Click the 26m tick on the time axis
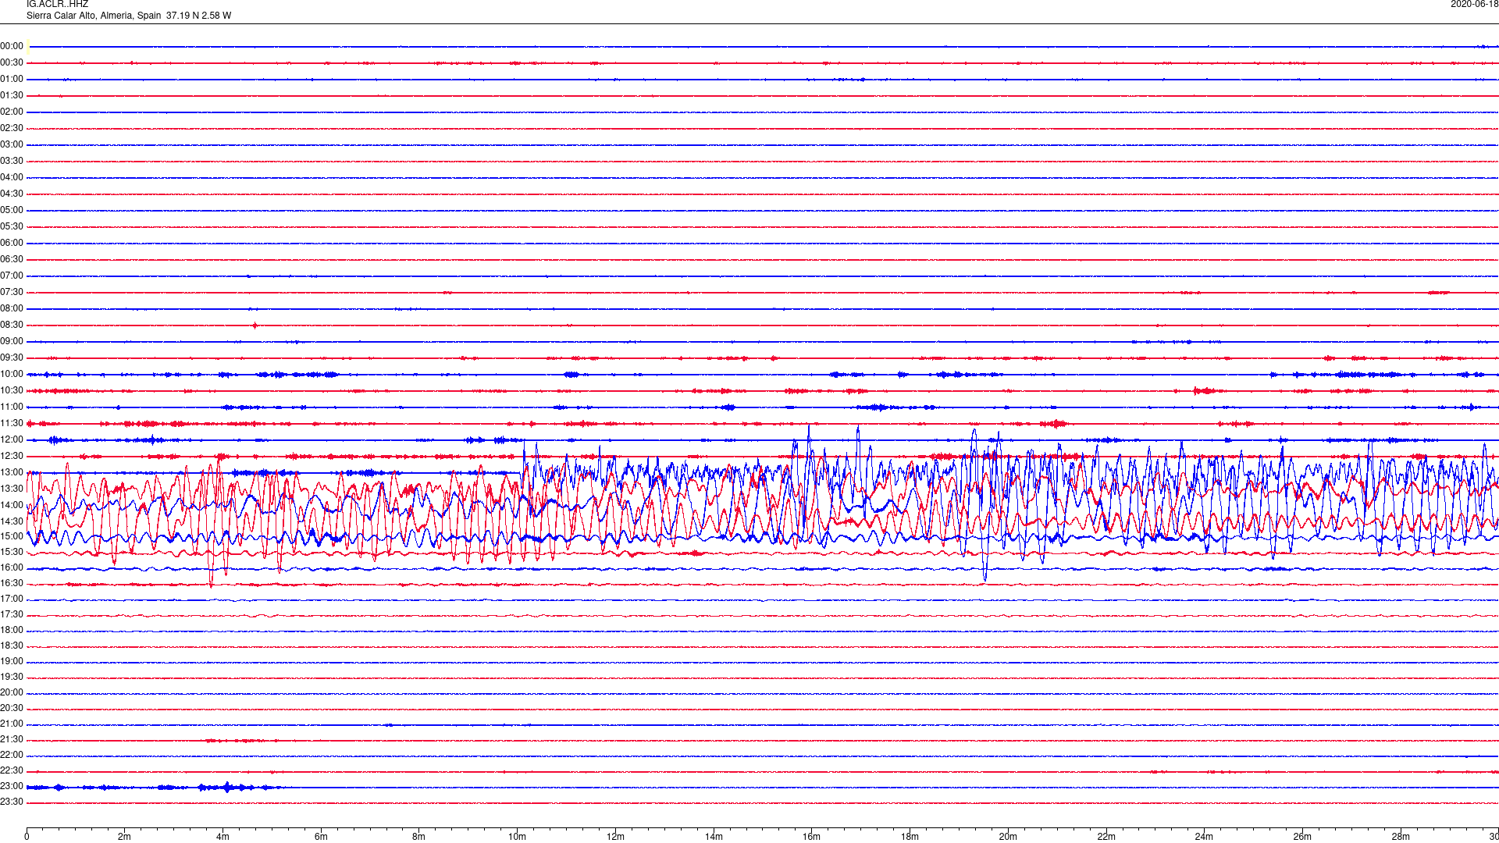This screenshot has height=843, width=1499. 1302,837
